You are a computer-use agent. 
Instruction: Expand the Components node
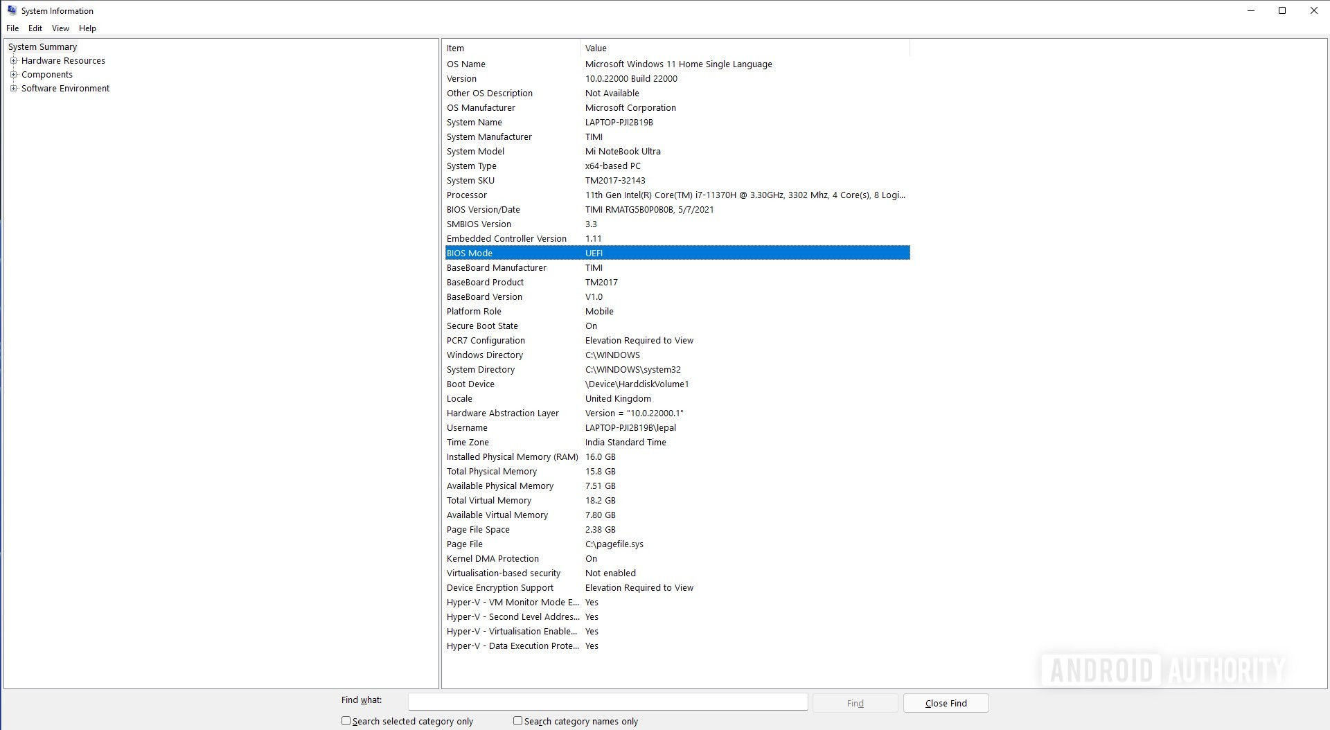point(13,74)
